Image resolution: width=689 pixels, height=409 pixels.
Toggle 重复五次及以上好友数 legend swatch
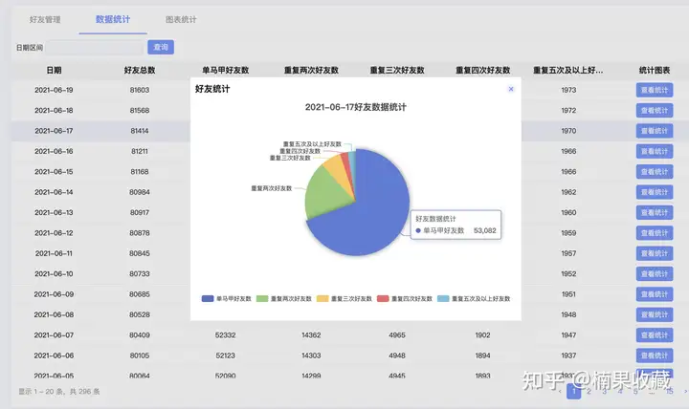pyautogui.click(x=443, y=299)
